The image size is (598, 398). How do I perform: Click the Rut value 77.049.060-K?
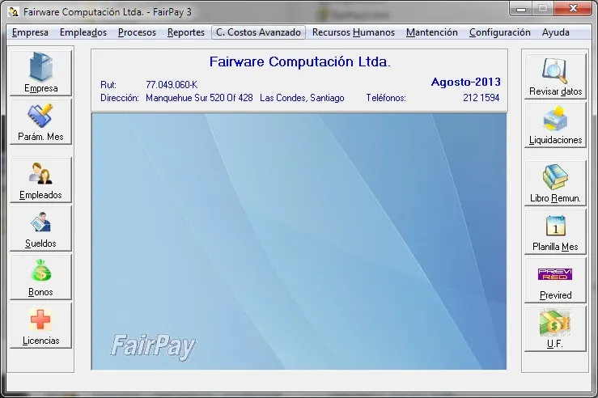[x=172, y=85]
